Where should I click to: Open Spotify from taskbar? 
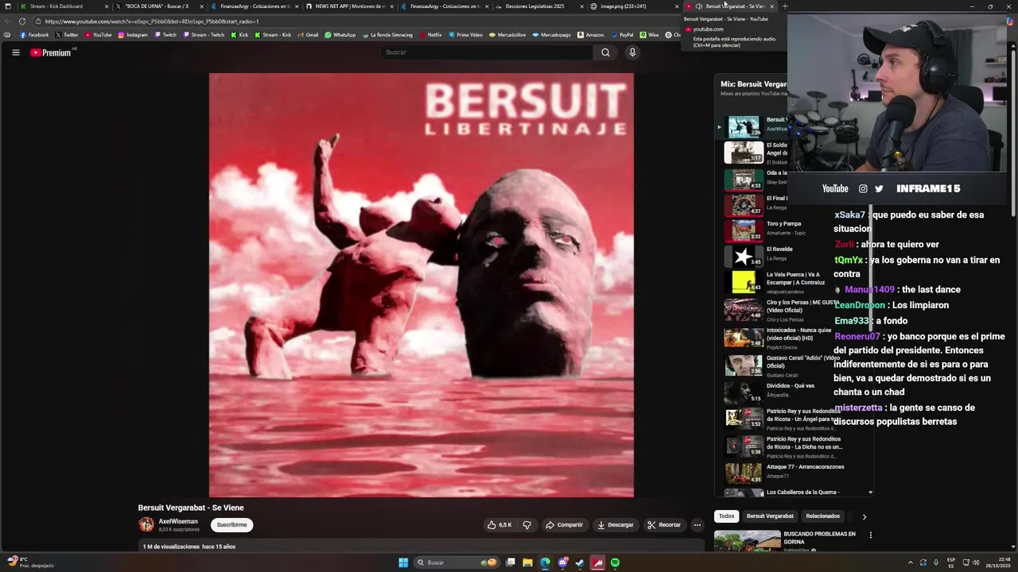(x=615, y=562)
